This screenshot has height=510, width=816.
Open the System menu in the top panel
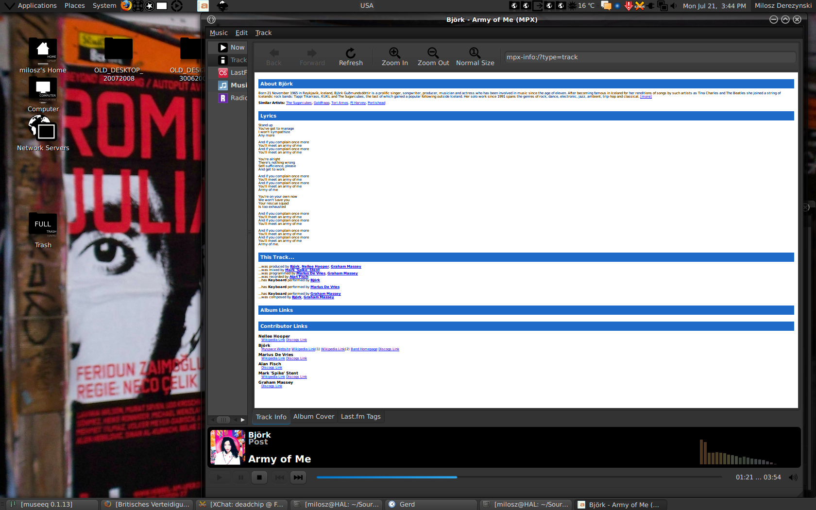[x=104, y=6]
